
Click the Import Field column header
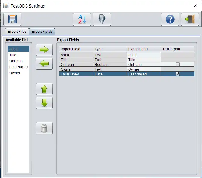pos(76,49)
